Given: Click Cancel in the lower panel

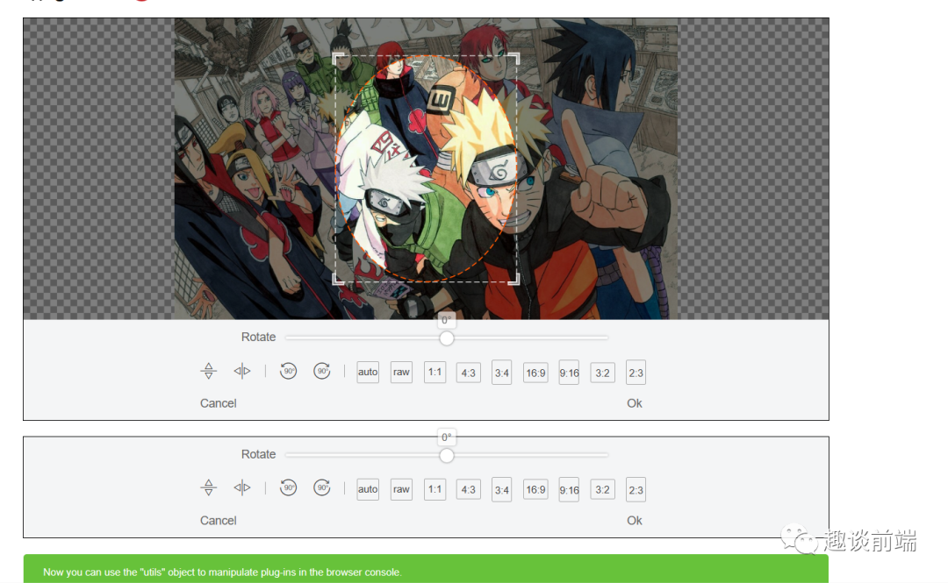Looking at the screenshot, I should pyautogui.click(x=219, y=521).
